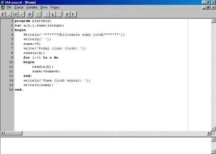Click the IAA-pascal title bar application icon
Viewport: 216px width, 154px height.
(x=2, y=2)
